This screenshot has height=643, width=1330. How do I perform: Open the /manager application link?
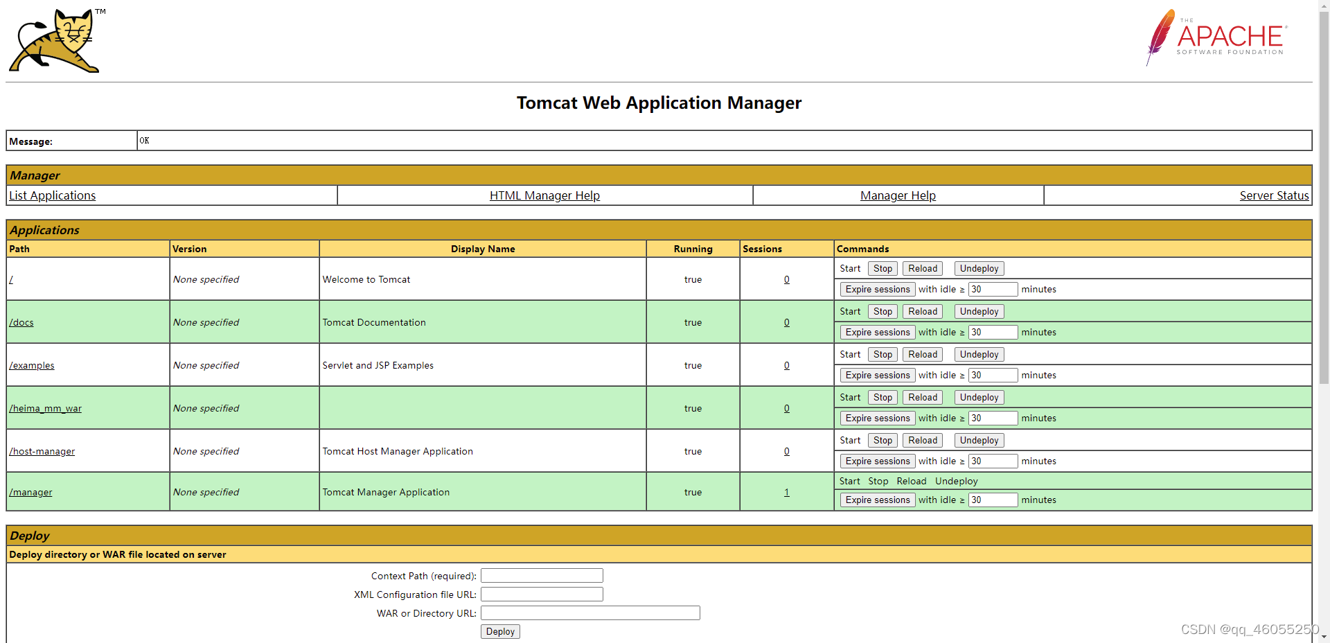pyautogui.click(x=30, y=492)
